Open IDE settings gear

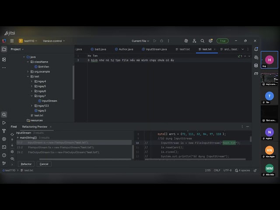click(210, 41)
